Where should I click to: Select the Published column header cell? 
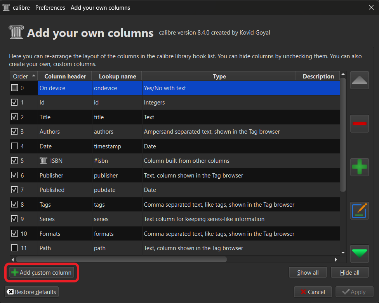(65, 190)
